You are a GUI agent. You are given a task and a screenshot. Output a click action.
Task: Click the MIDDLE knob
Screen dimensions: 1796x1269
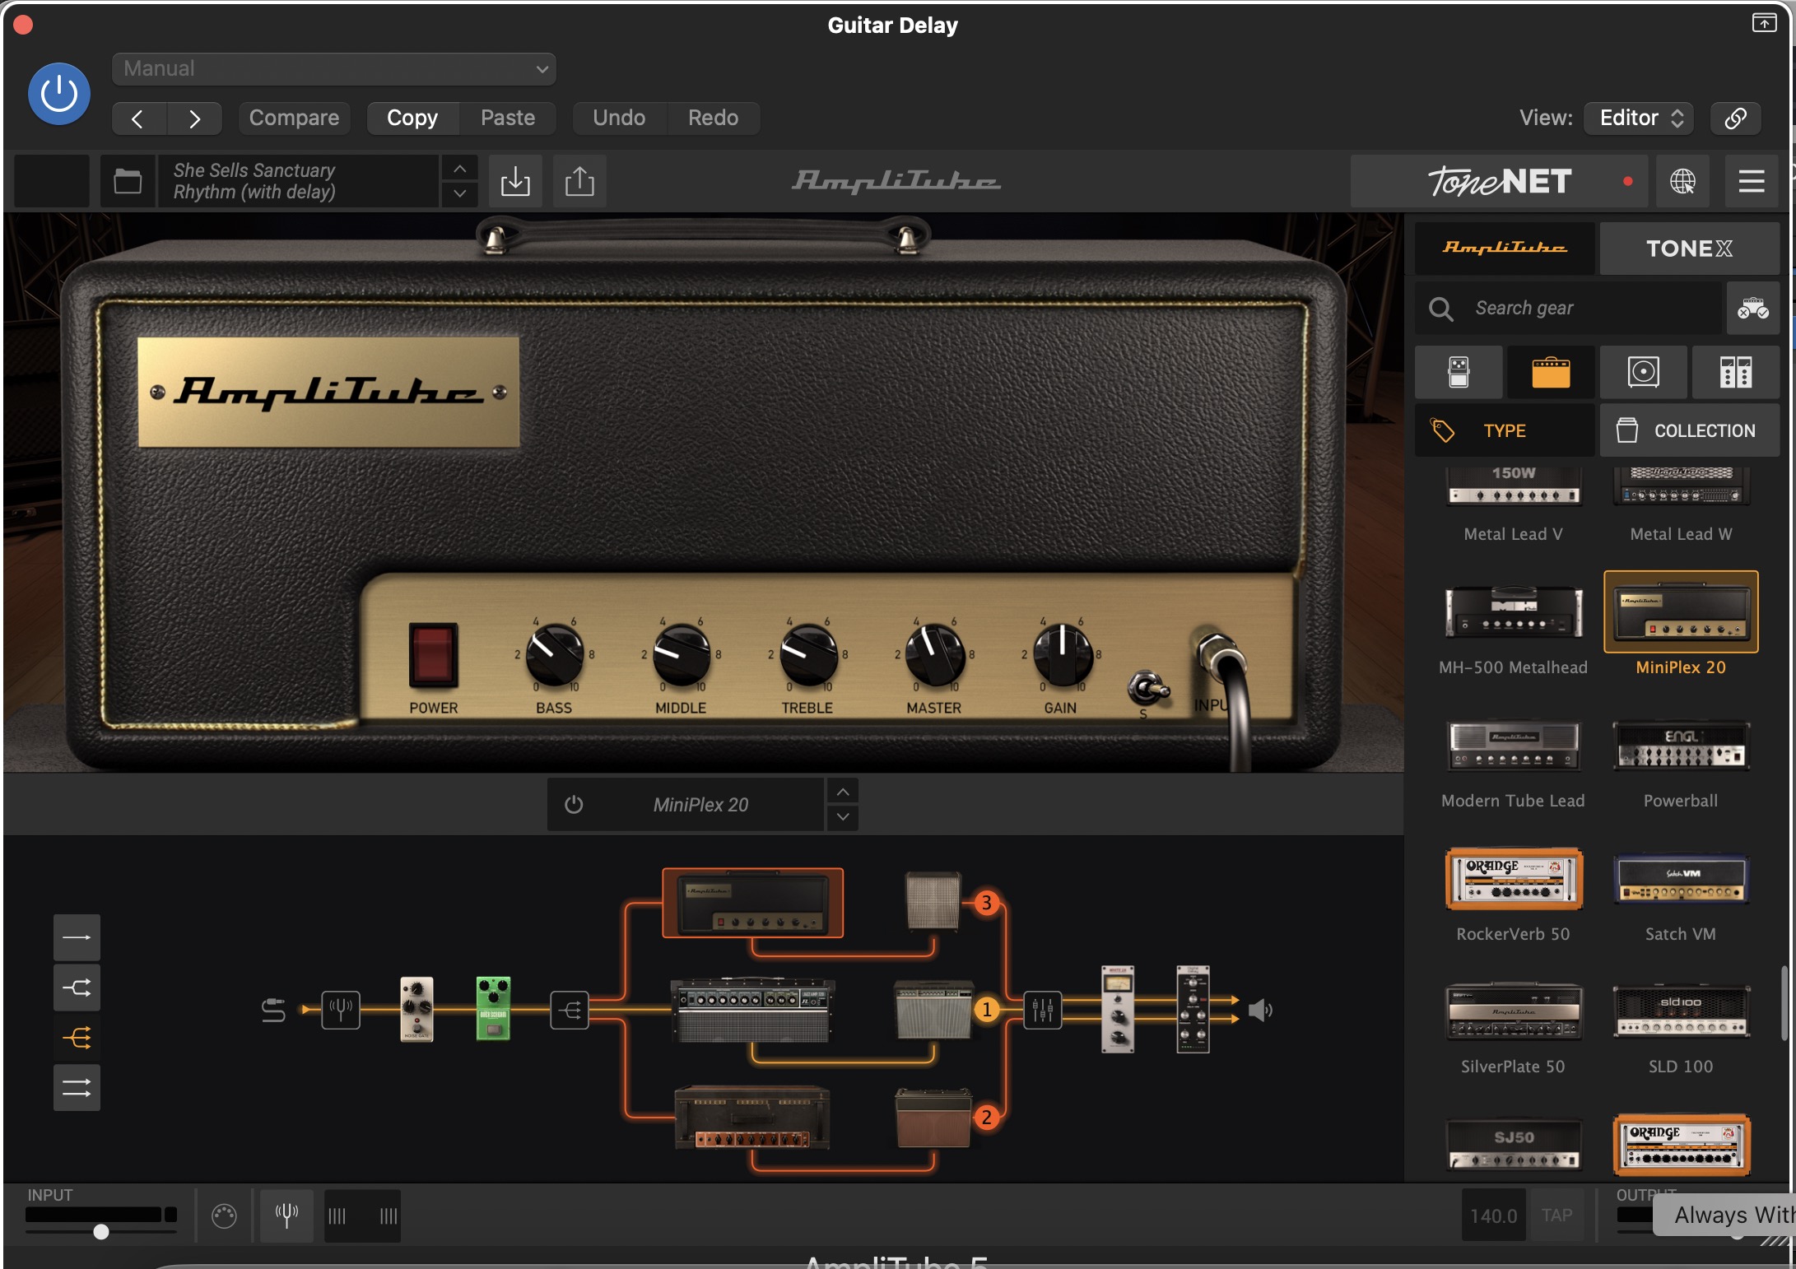pos(682,656)
